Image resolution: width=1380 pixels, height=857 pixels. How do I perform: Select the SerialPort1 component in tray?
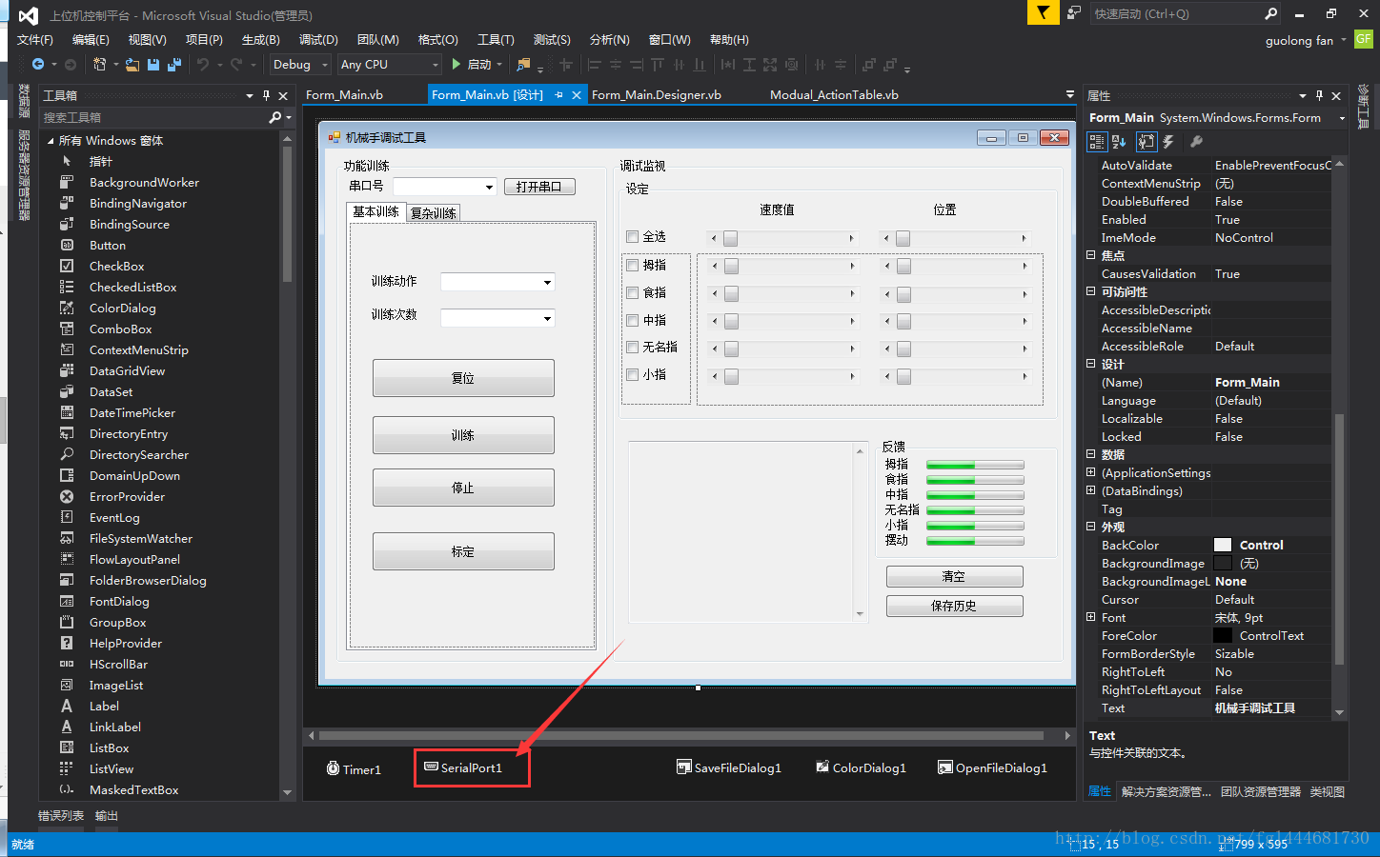point(464,767)
